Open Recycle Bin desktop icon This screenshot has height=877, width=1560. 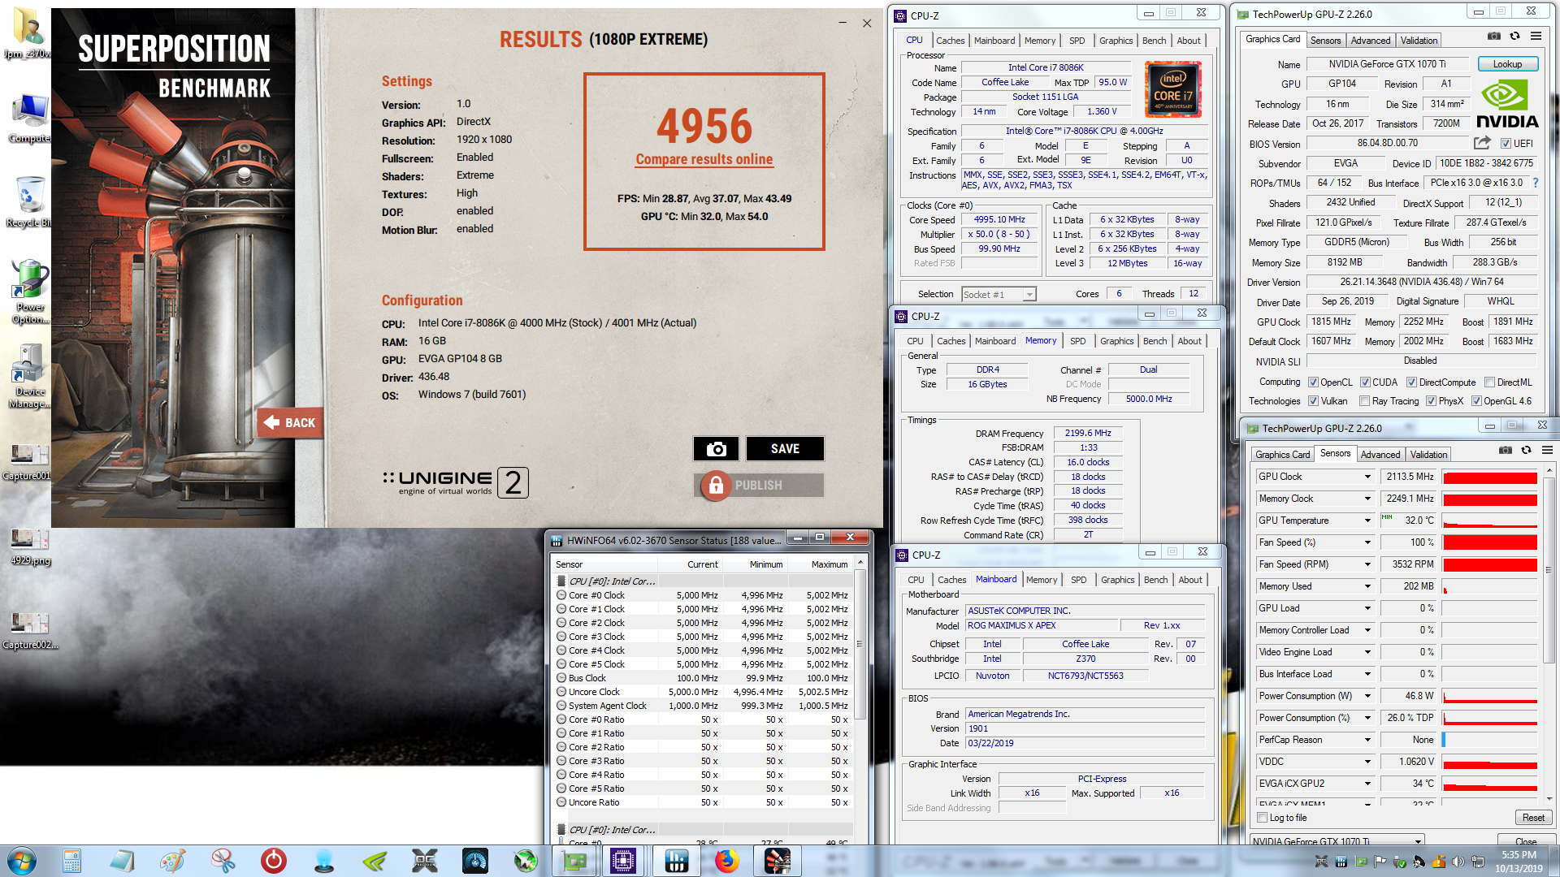coord(29,202)
